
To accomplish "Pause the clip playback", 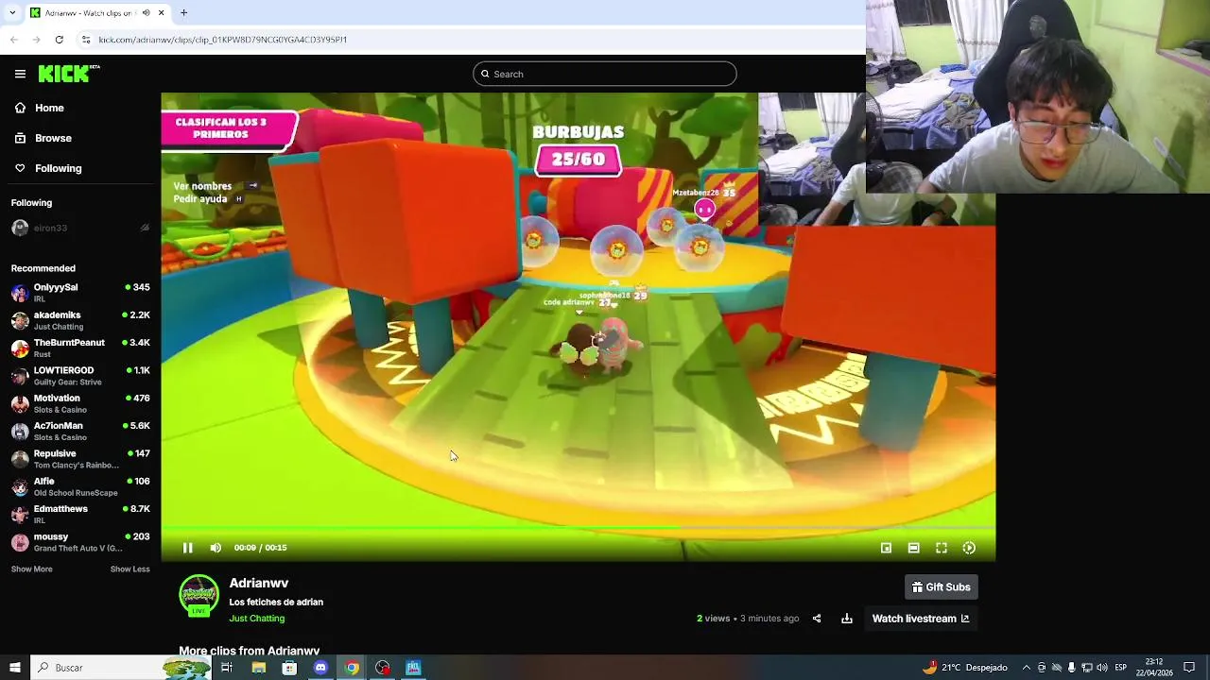I will tap(187, 548).
